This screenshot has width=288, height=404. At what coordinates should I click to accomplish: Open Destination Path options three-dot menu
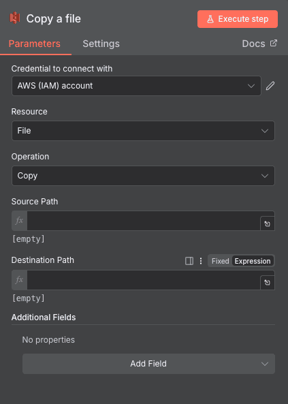(x=201, y=261)
